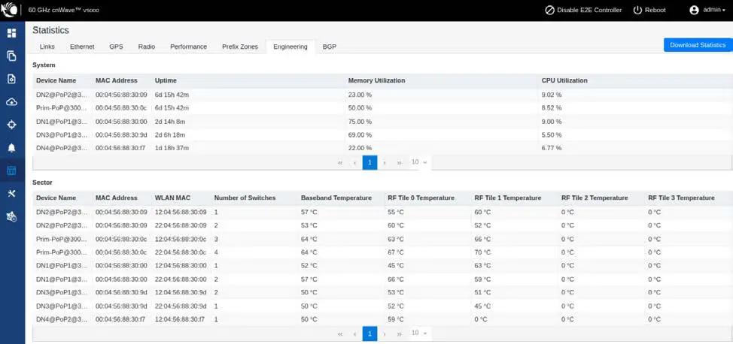Click the Reboot power button

[649, 10]
